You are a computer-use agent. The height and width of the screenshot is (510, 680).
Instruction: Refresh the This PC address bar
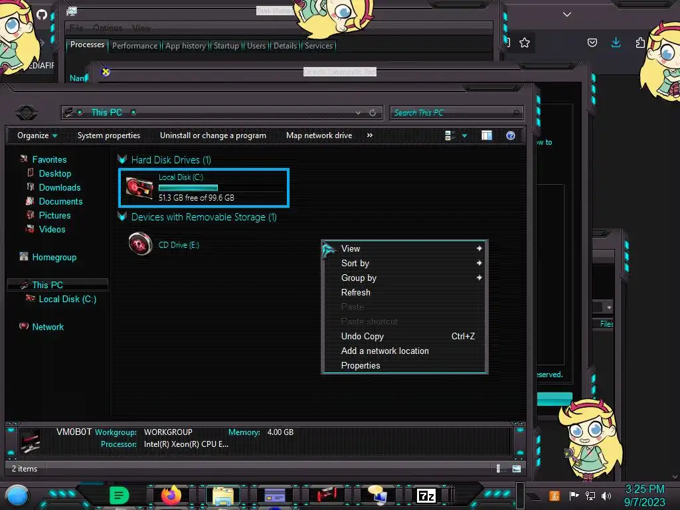click(373, 113)
